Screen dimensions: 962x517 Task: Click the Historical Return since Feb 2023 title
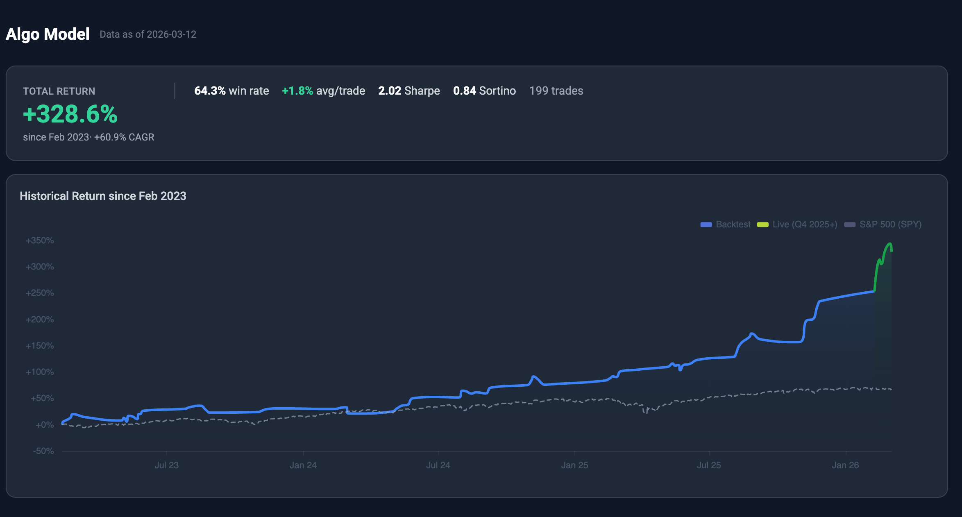[103, 196]
